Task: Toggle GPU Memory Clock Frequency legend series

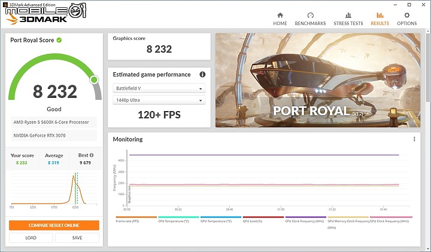Action: 348,222
